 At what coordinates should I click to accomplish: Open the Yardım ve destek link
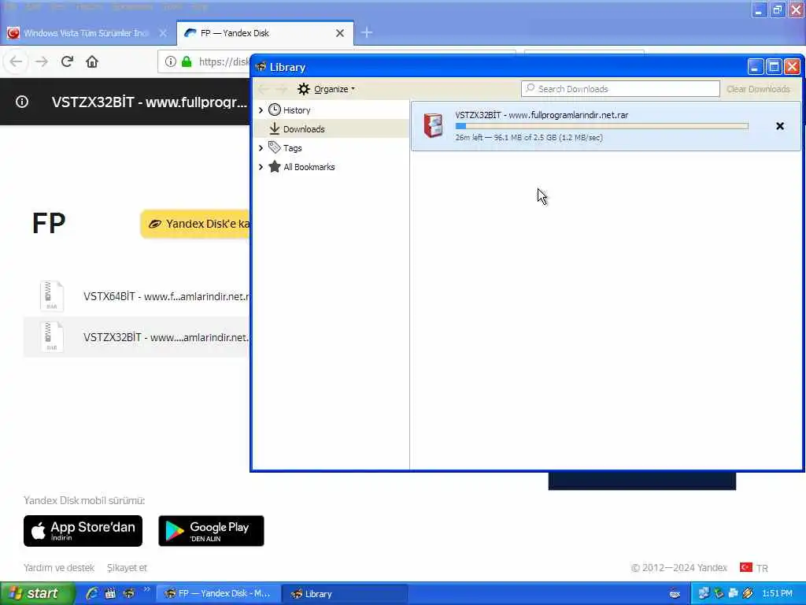pos(59,567)
